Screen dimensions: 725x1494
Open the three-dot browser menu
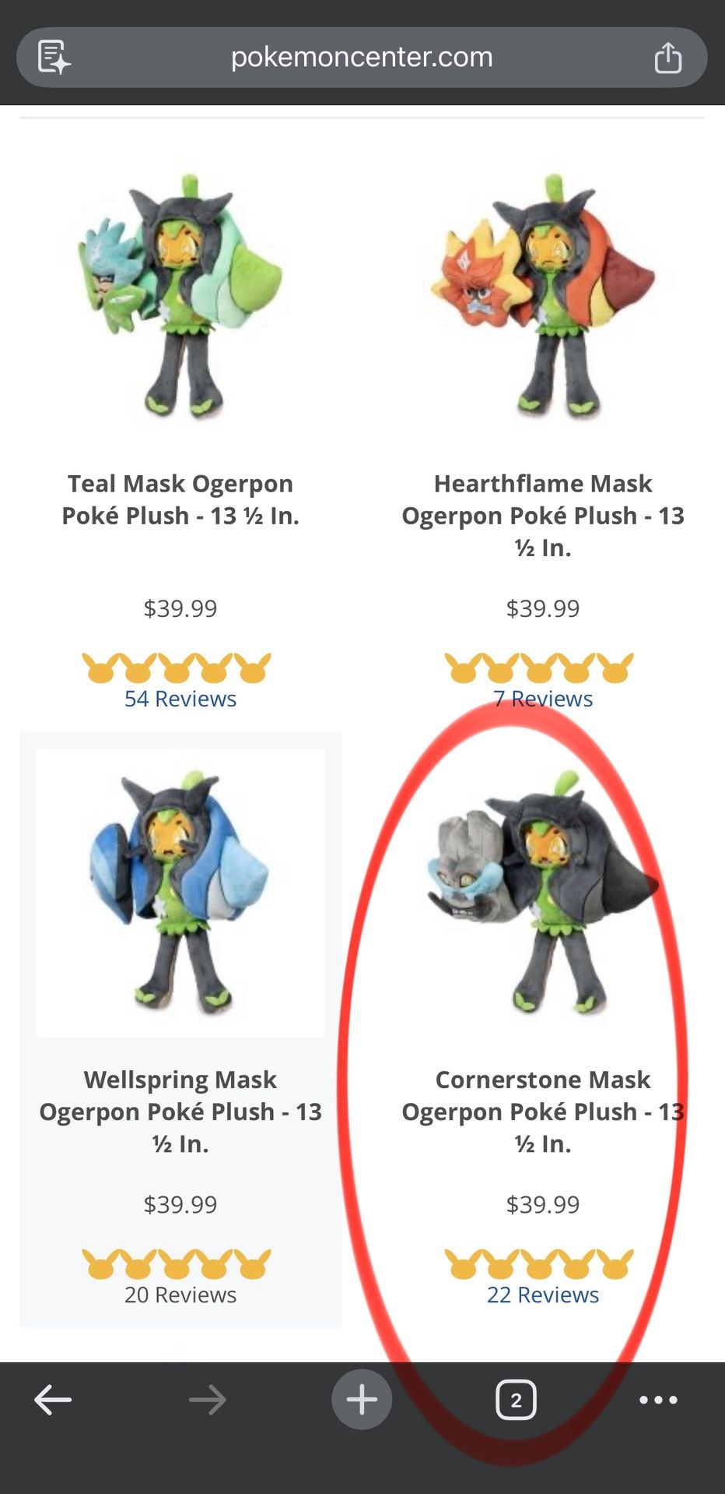click(658, 1400)
